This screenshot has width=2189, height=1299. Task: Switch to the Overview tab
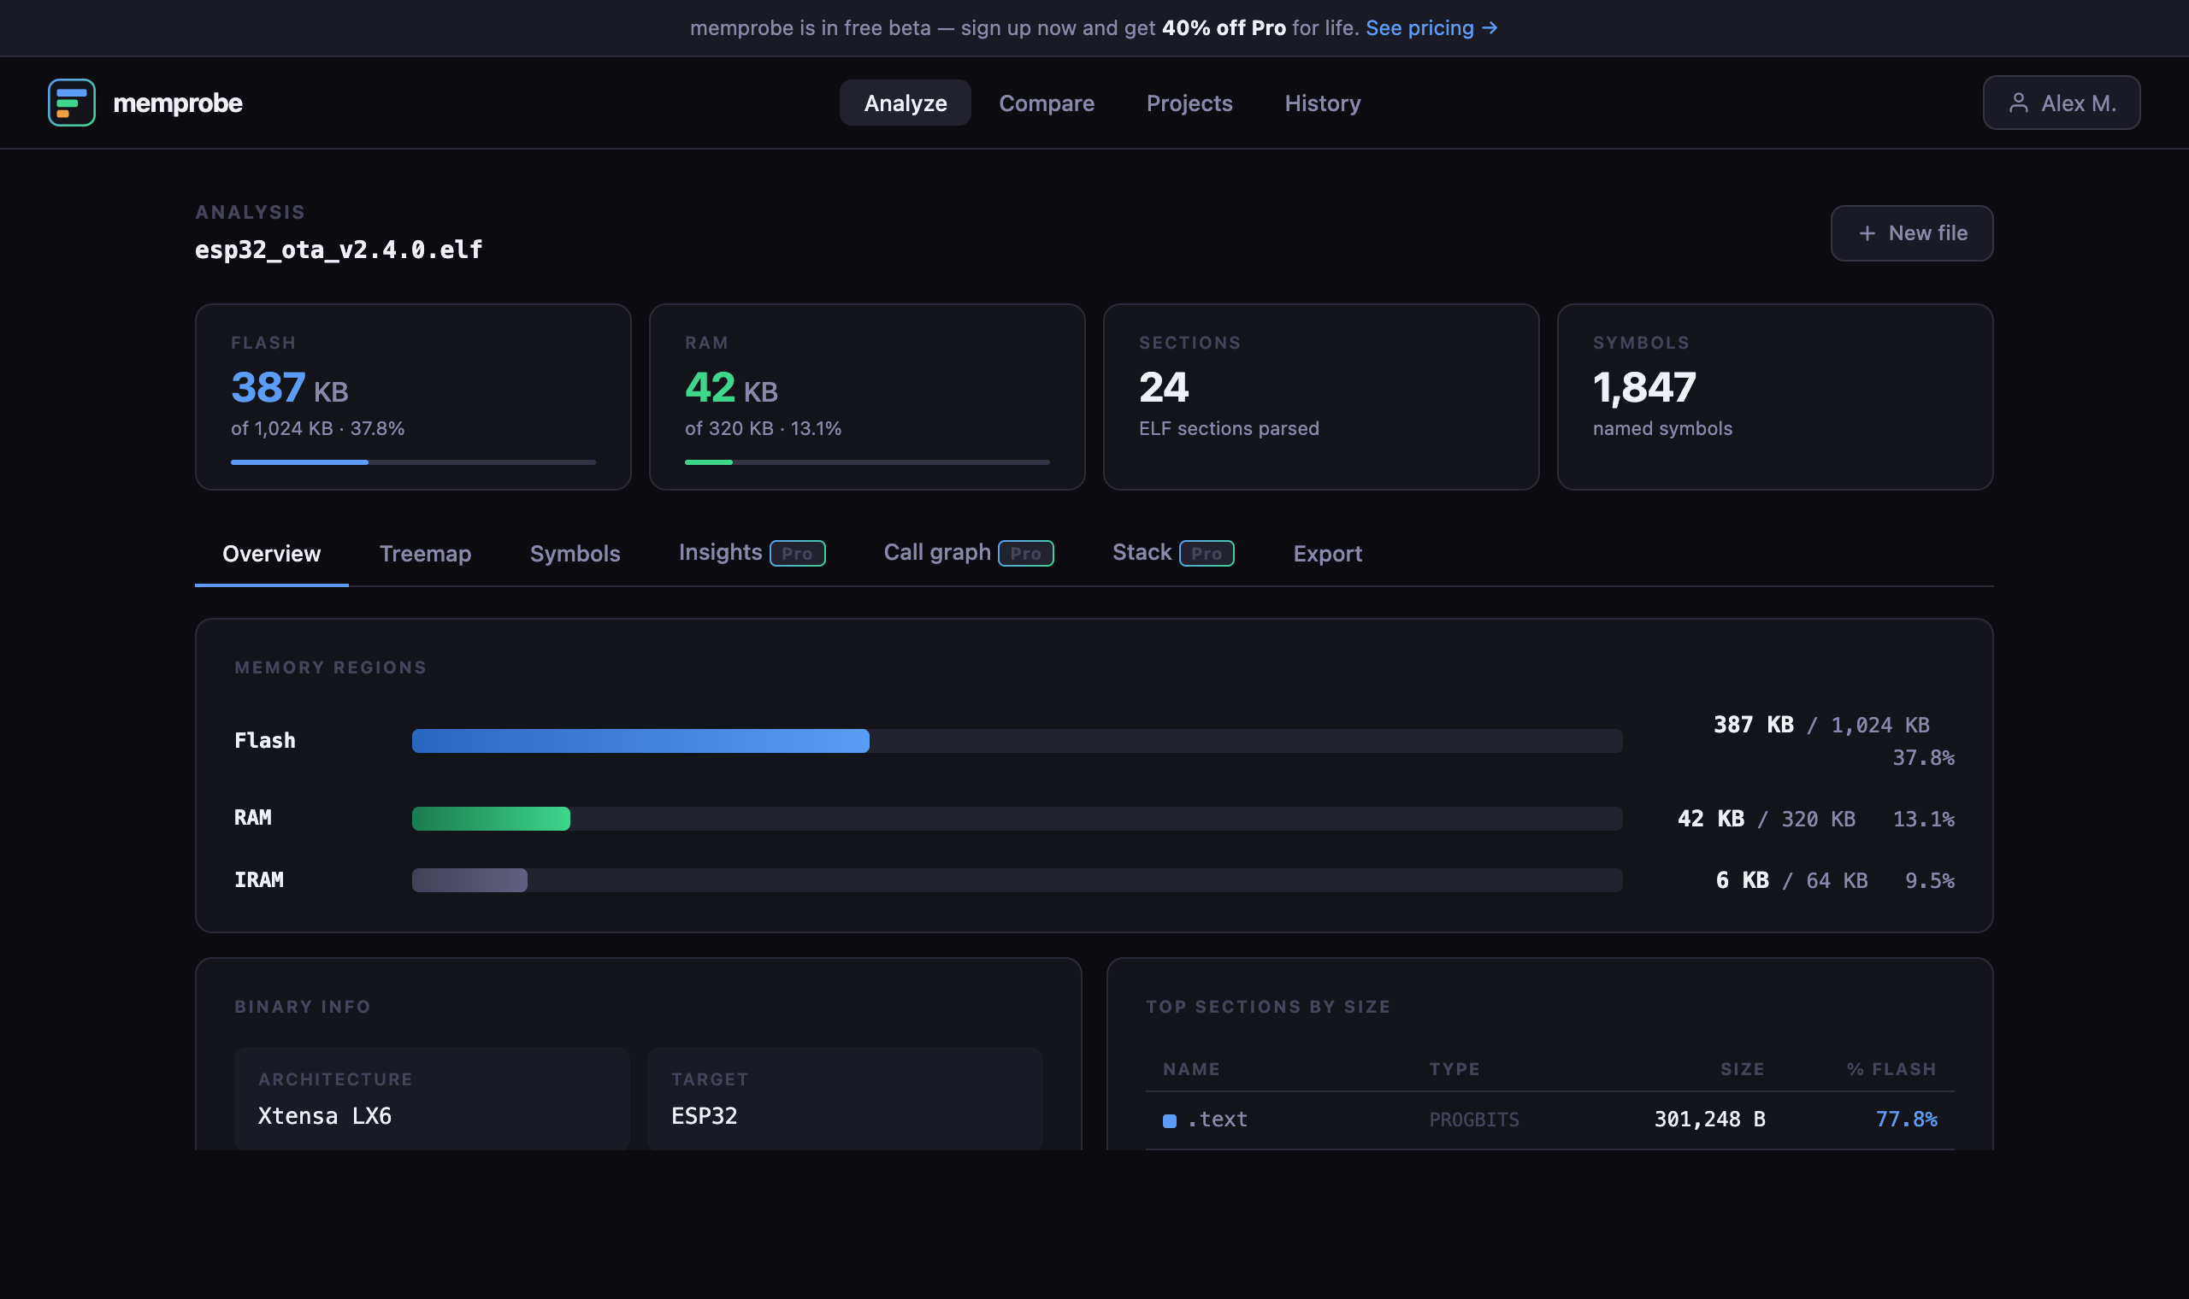(271, 553)
